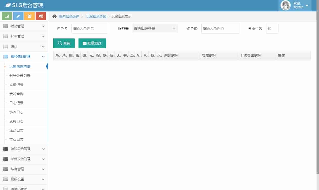Click the list icon next to 统计
This screenshot has width=319, height=190.
tap(6, 47)
